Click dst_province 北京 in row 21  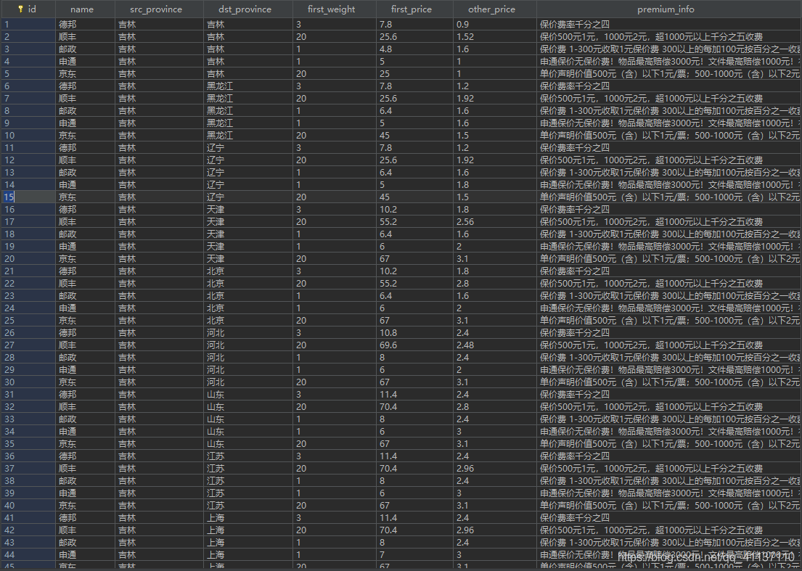click(248, 271)
